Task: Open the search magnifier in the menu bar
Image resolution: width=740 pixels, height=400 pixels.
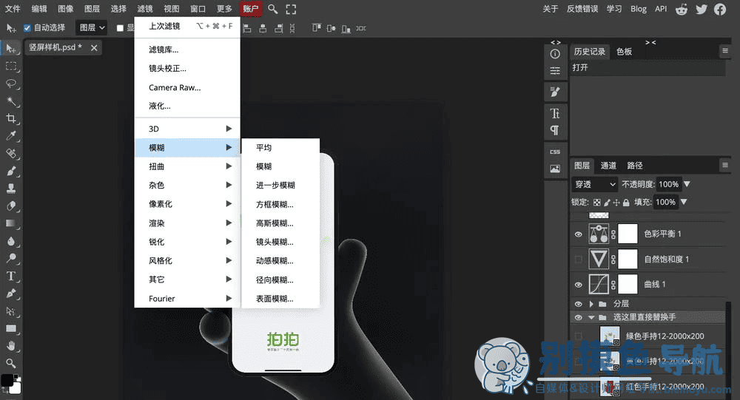Action: tap(272, 8)
